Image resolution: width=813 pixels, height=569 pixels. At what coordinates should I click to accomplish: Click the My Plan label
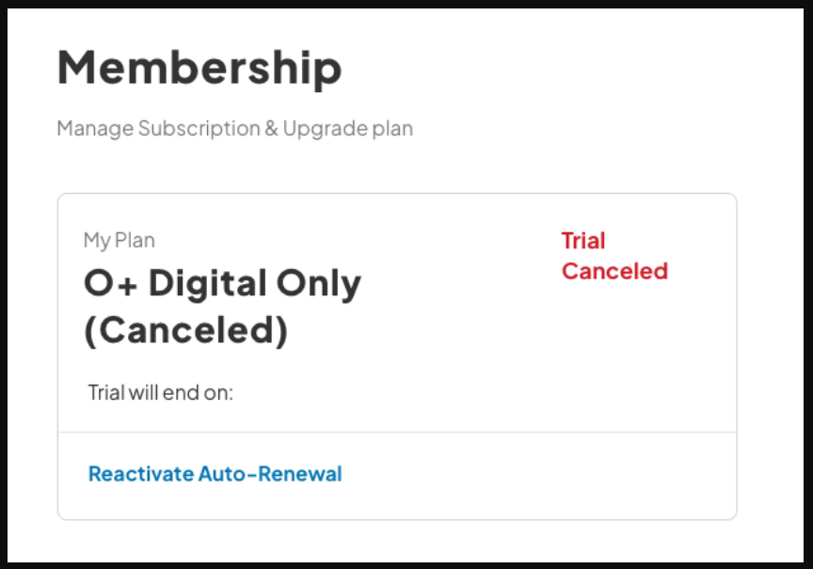point(120,240)
